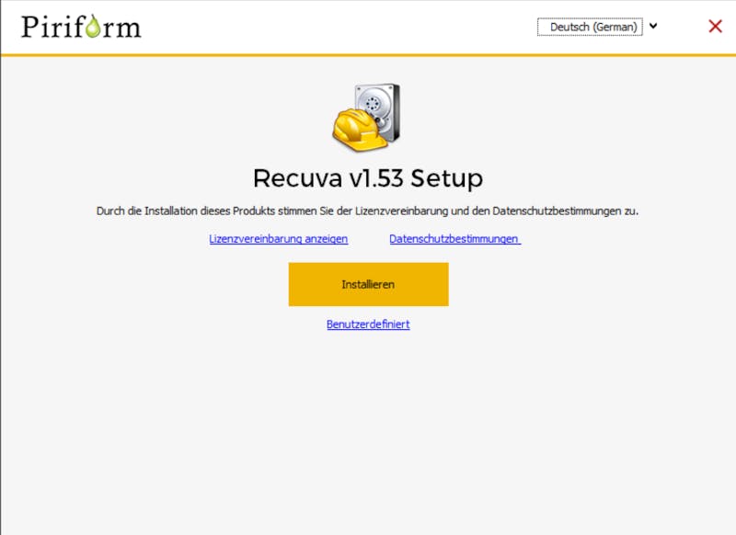Open the Datenschutzbestimmungen link

point(454,239)
